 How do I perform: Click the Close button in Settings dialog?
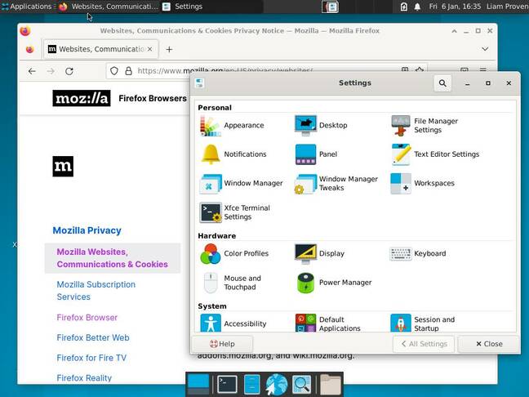coord(489,344)
